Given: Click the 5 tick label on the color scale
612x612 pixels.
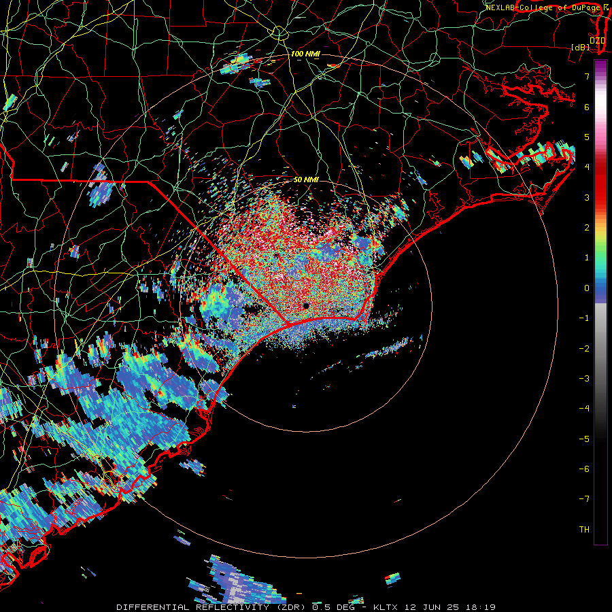Looking at the screenshot, I should point(587,137).
